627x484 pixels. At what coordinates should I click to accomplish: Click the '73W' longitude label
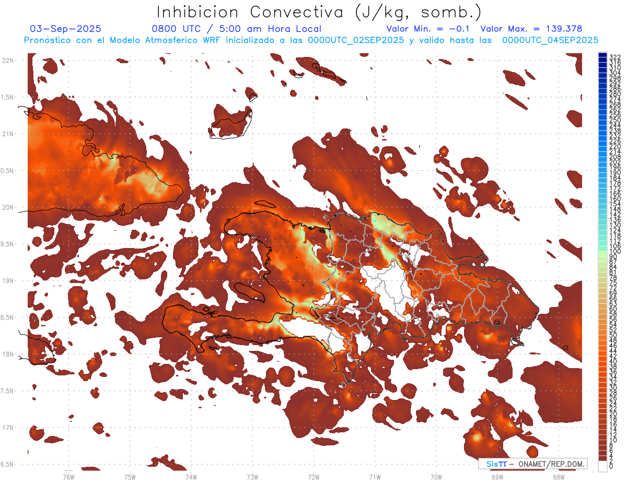pyautogui.click(x=252, y=477)
